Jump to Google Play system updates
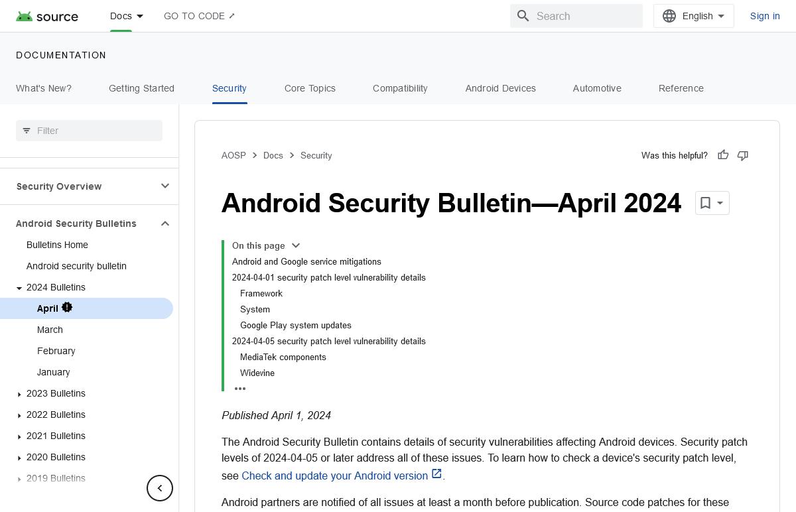The image size is (796, 512). click(296, 325)
